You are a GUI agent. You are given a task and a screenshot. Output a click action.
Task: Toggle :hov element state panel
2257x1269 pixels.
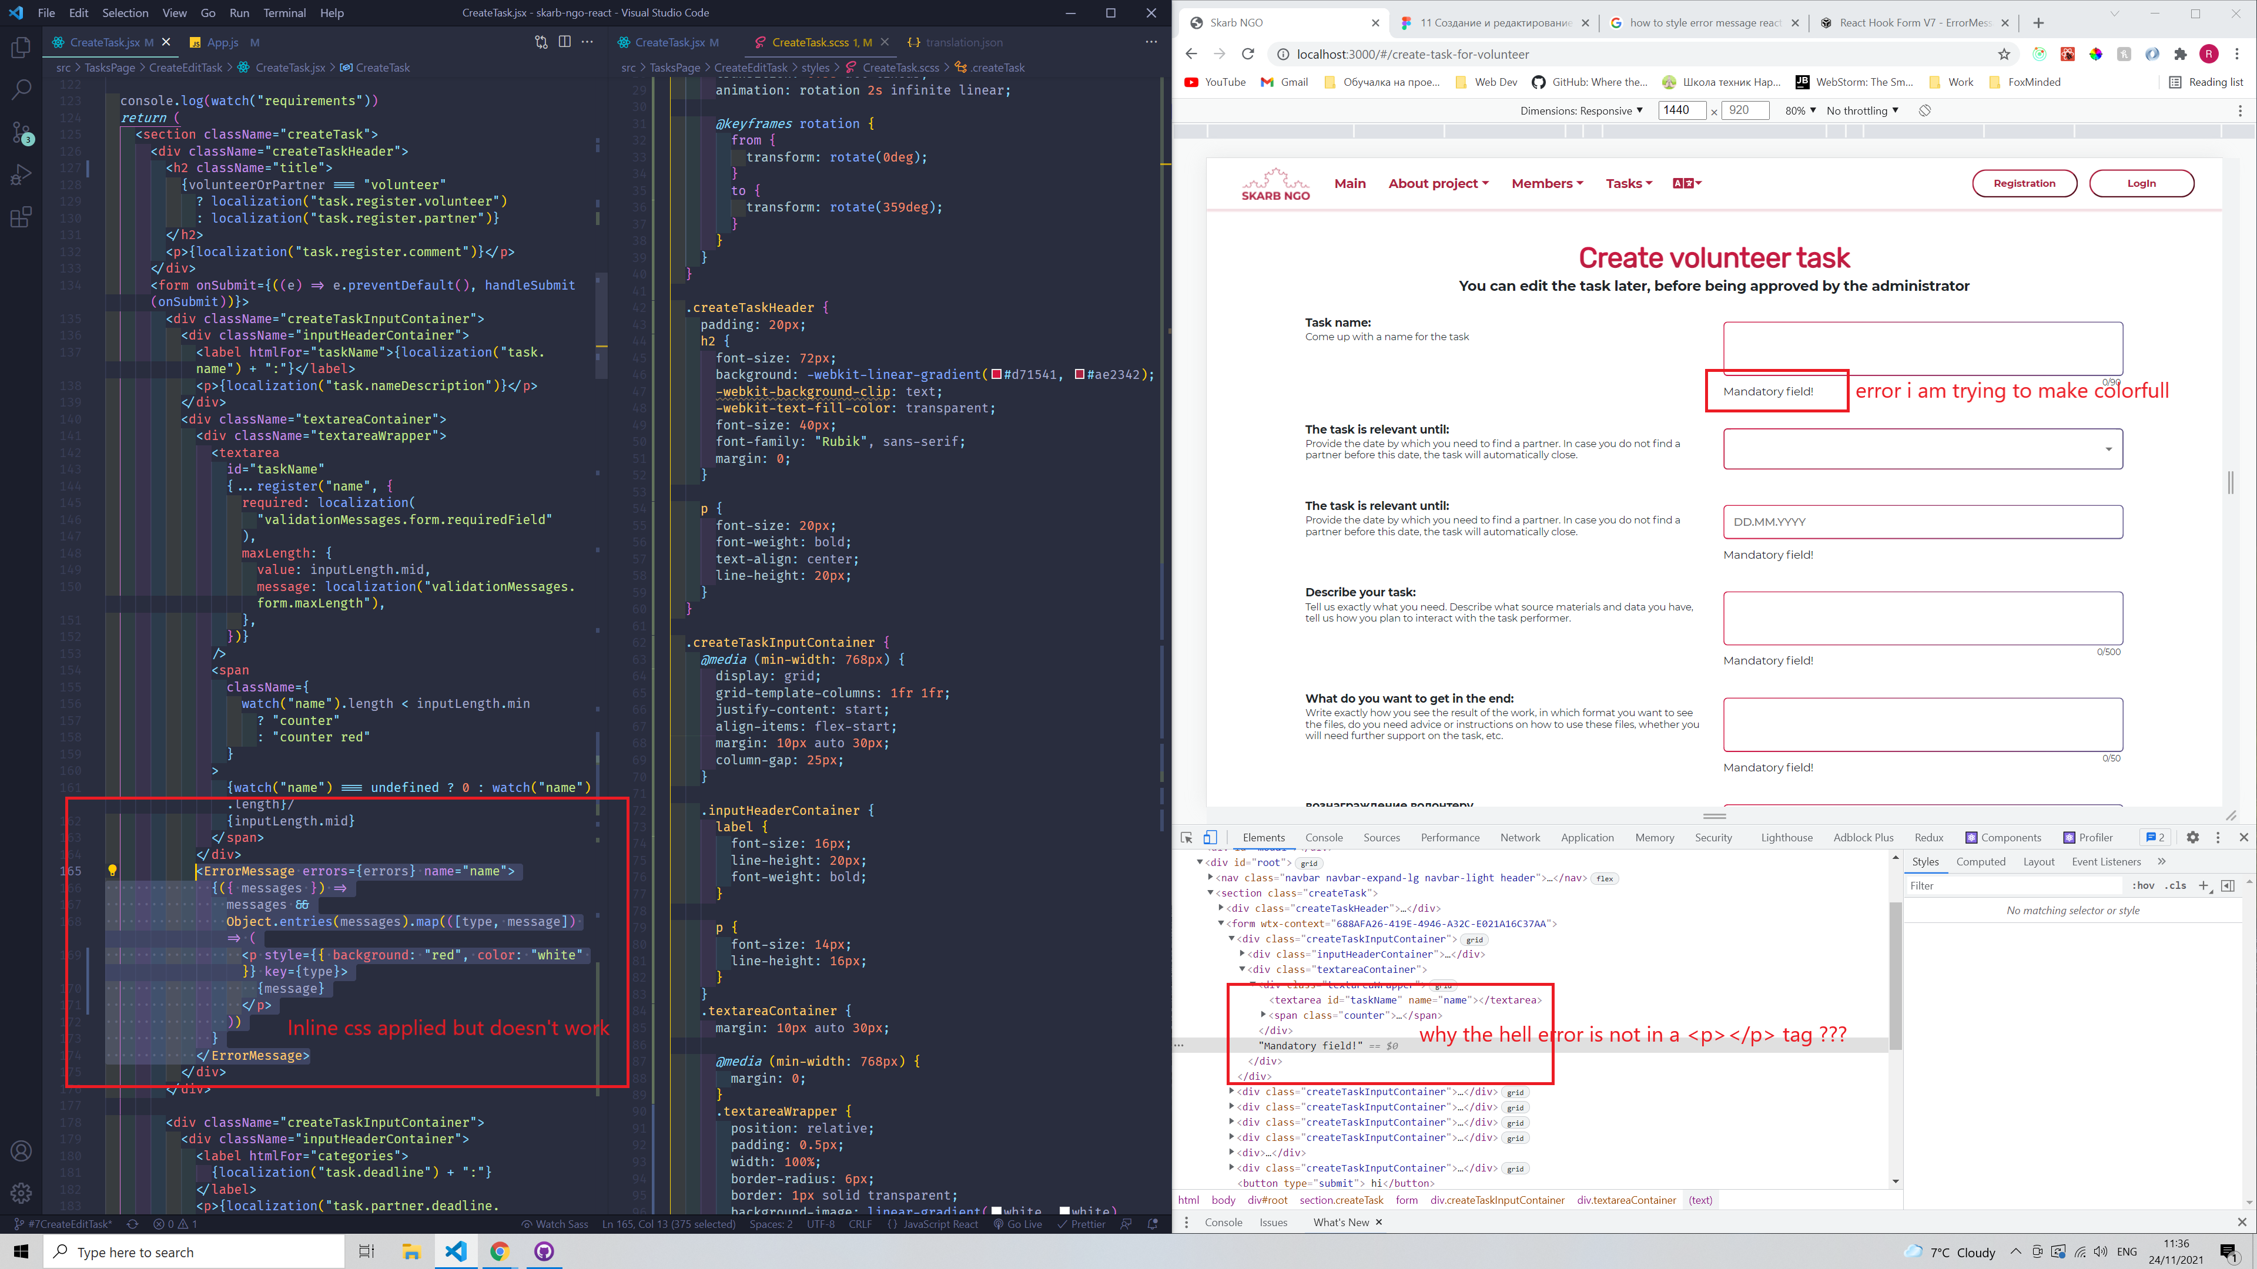coord(2143,885)
